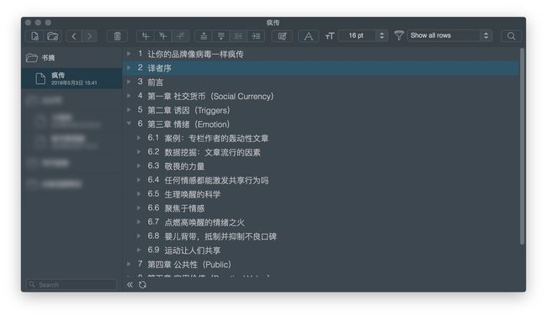
Task: Click the filter funnel icon
Action: [x=399, y=35]
